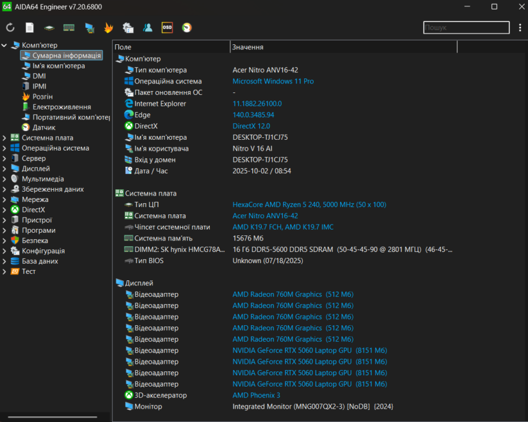Click the flame stability test toolbar icon

108,28
